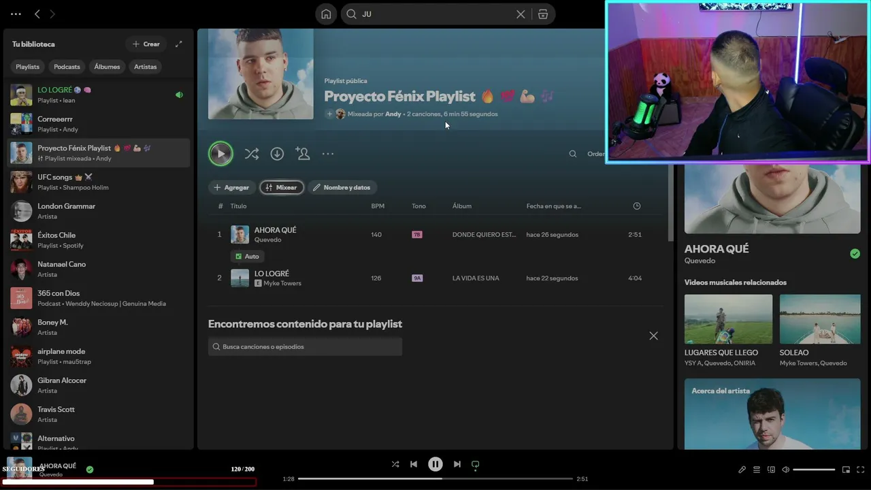Clear the search text with the X

(x=521, y=14)
